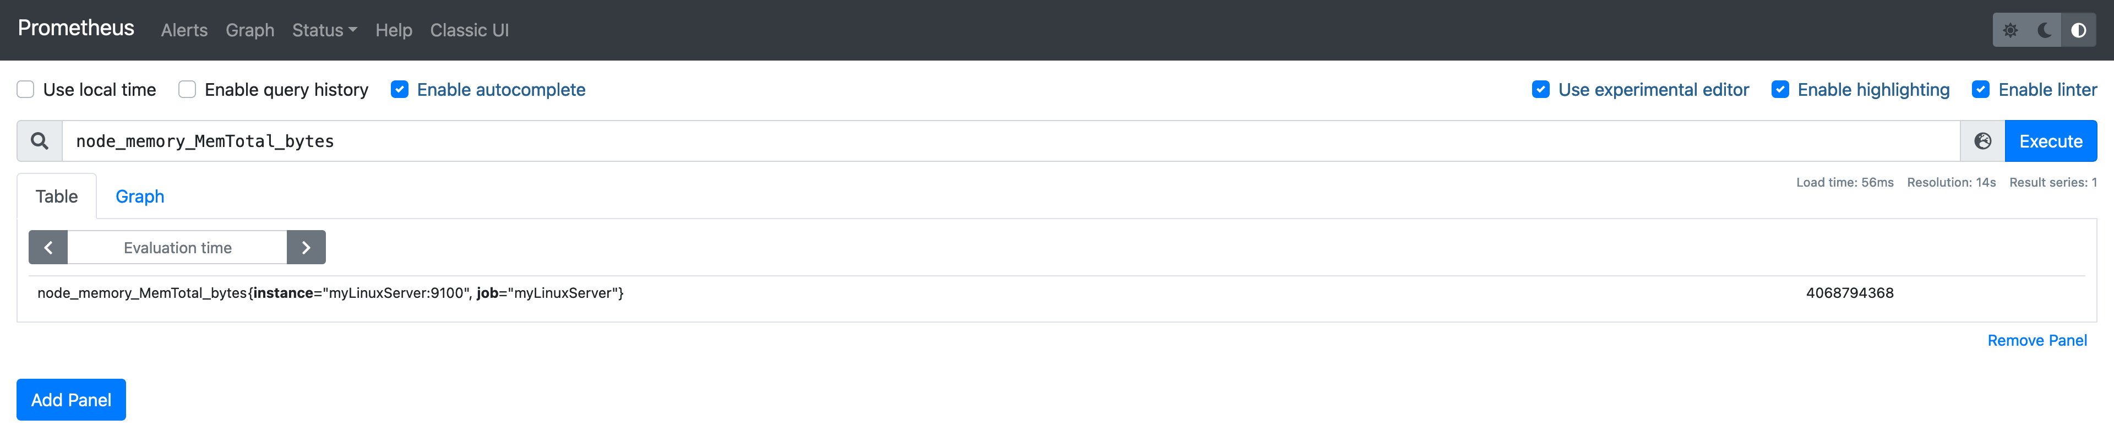Disable the Enable linter option
2114x436 pixels.
tap(1982, 89)
